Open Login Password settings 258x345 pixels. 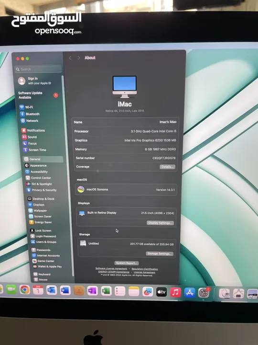coord(43,236)
